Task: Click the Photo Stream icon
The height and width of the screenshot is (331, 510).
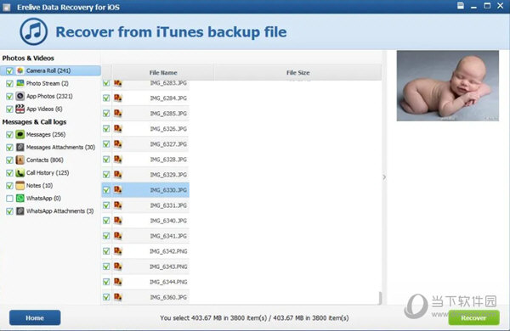Action: point(20,83)
